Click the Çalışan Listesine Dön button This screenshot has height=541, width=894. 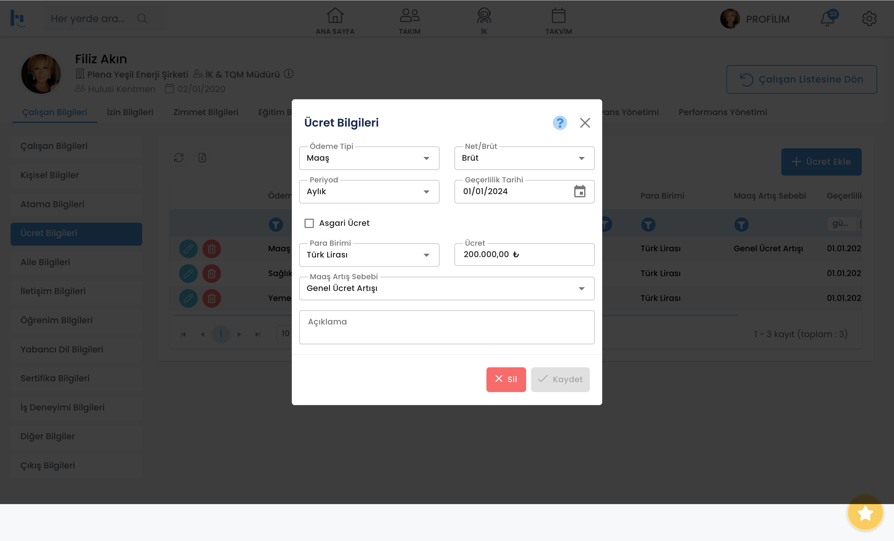(801, 79)
